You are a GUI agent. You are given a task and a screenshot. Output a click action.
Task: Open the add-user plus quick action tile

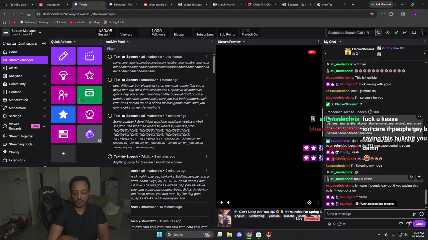[63, 95]
